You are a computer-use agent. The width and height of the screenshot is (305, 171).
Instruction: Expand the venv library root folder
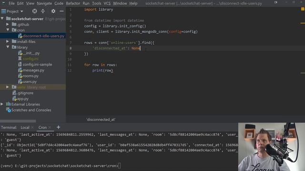8,87
